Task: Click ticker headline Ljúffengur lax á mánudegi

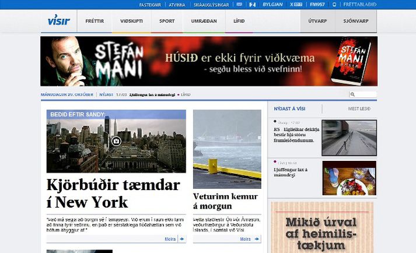Action: 152,94
